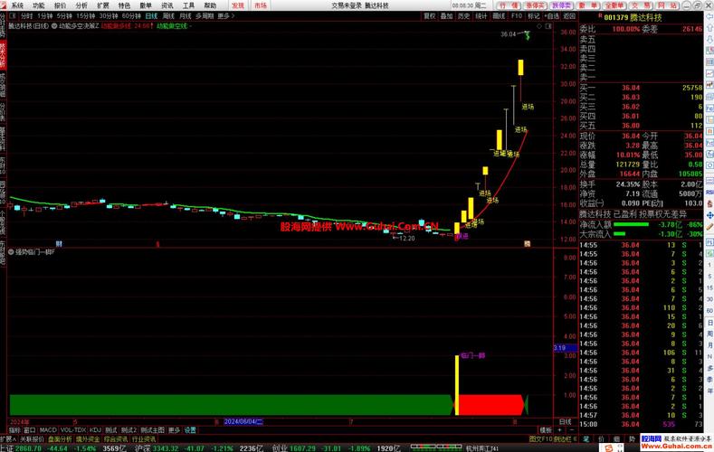Click the 画线 drawing tool
This screenshot has height=452, width=714.
(x=498, y=16)
